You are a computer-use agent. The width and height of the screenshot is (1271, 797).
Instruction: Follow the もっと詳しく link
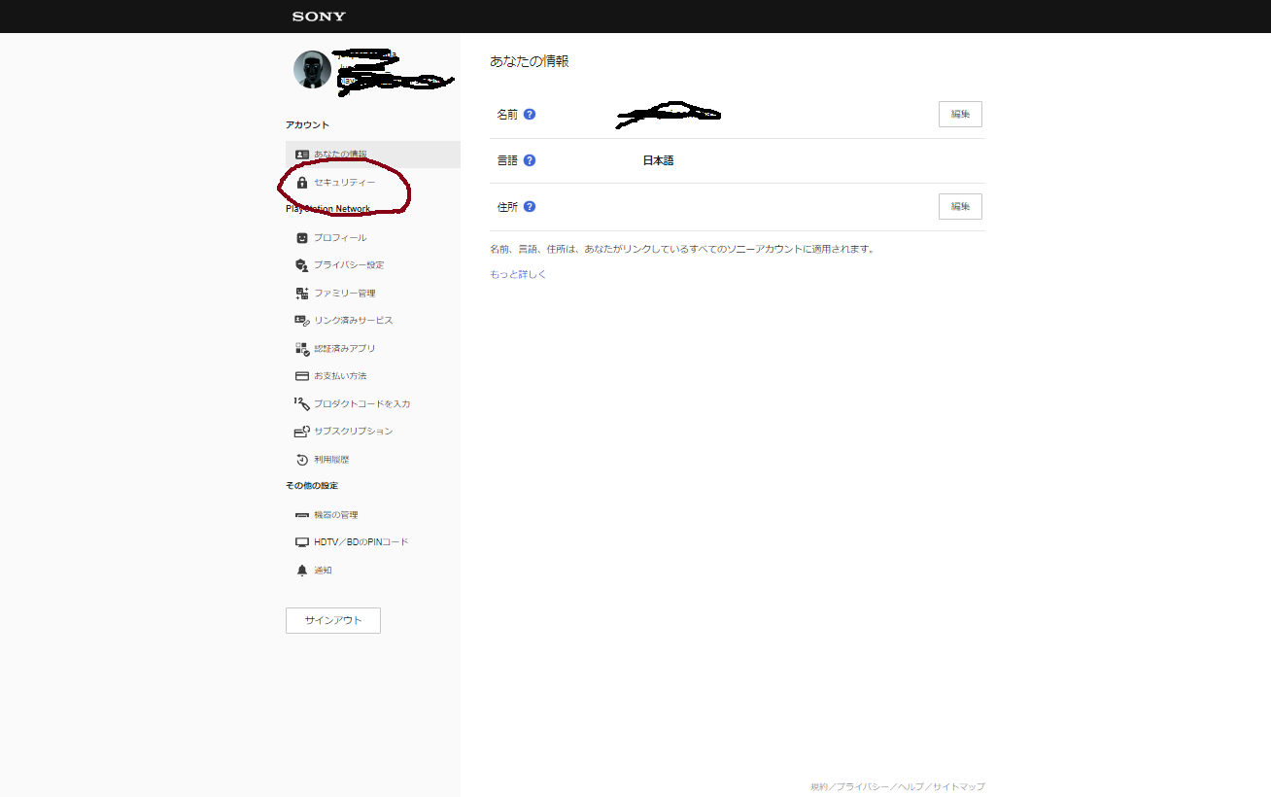[518, 274]
